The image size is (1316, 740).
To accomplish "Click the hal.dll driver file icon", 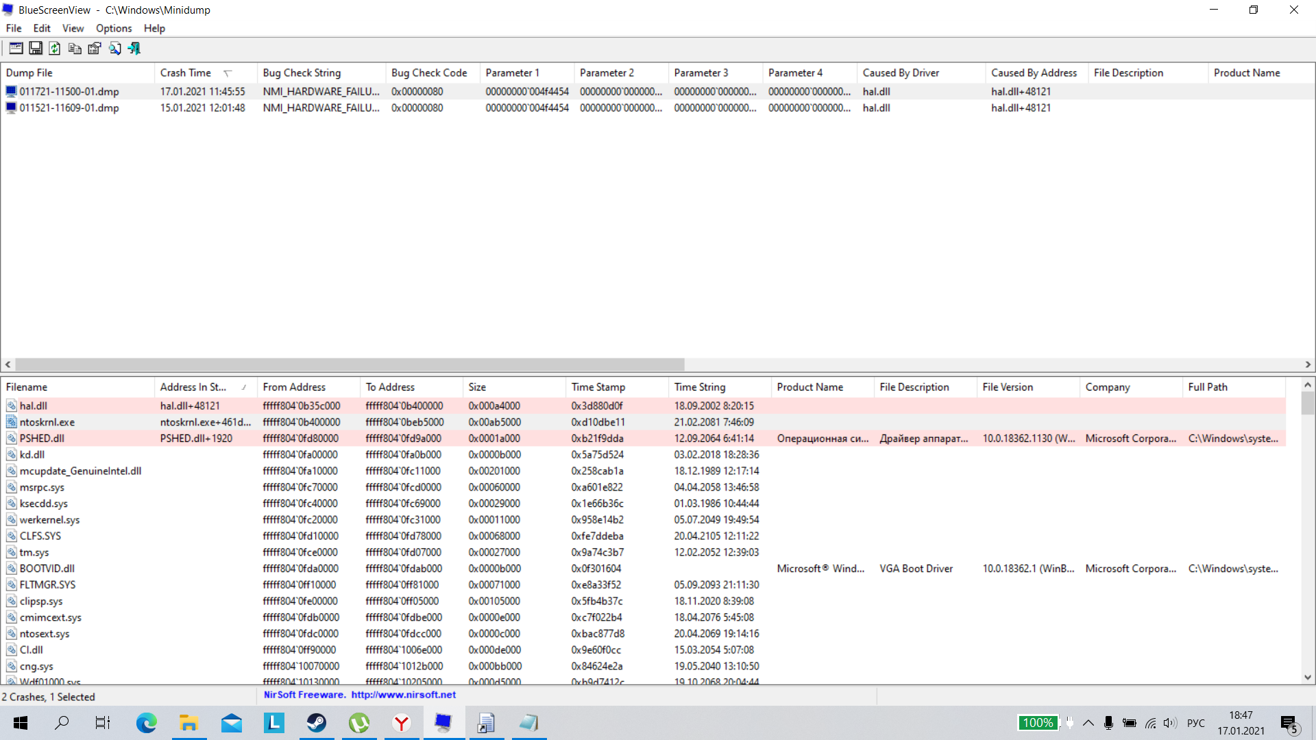I will coord(12,406).
